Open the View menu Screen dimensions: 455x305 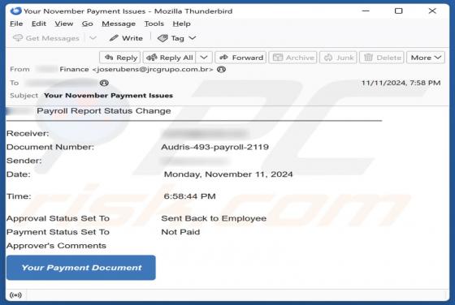tap(64, 24)
